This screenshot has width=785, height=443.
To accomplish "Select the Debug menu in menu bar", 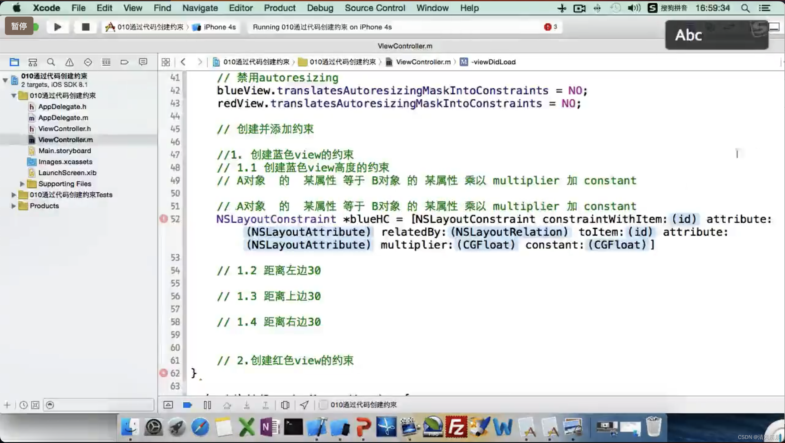I will (319, 8).
